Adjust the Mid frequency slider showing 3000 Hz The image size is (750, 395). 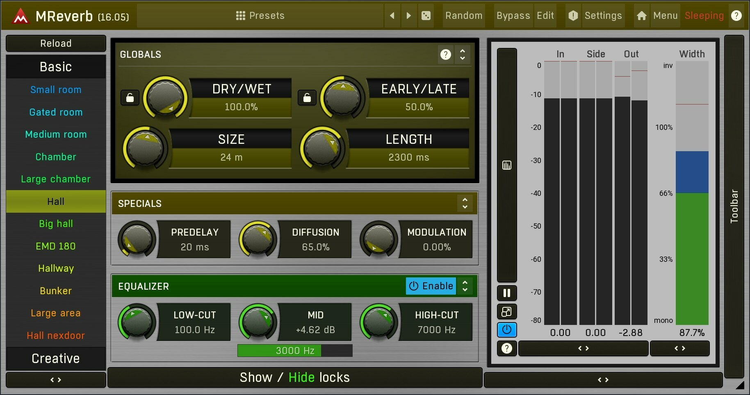tap(294, 350)
